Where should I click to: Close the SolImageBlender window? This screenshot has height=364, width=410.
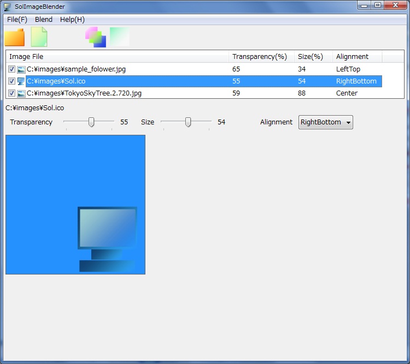396,5
